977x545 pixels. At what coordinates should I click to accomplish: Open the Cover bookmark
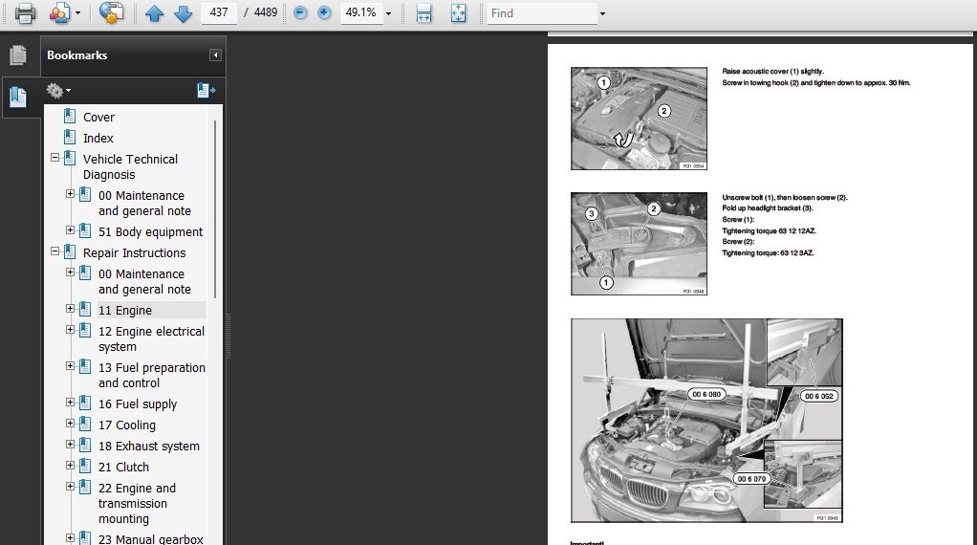point(98,117)
